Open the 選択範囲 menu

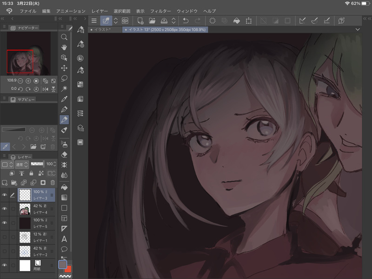[x=122, y=11]
